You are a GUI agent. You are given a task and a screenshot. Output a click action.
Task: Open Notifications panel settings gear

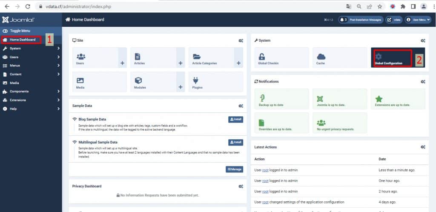(423, 82)
